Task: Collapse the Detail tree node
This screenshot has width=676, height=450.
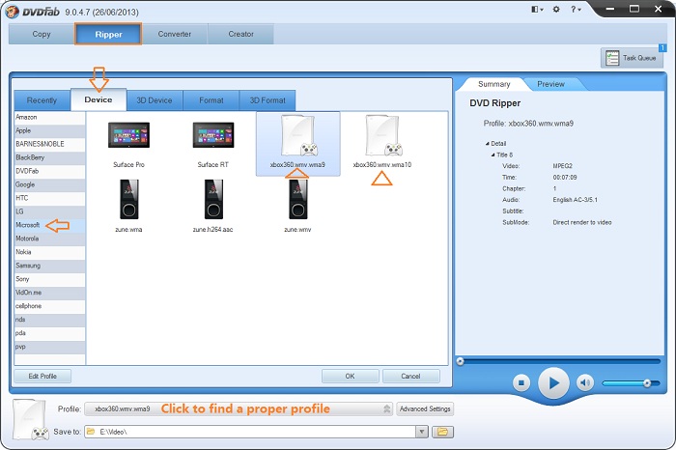Action: tap(488, 144)
